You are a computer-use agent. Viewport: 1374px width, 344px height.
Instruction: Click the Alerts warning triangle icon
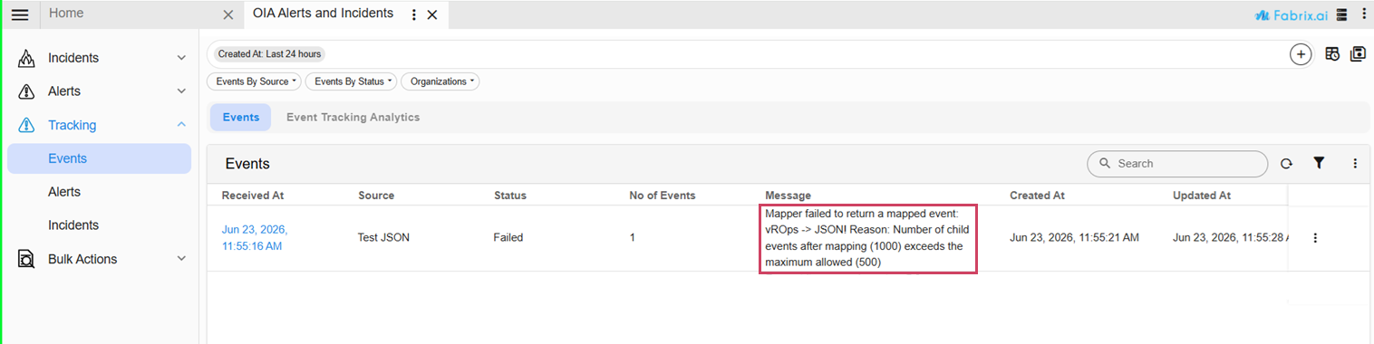27,91
